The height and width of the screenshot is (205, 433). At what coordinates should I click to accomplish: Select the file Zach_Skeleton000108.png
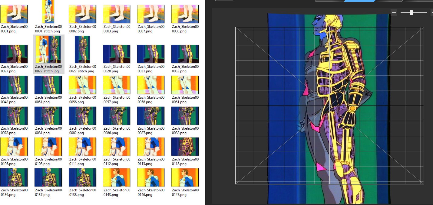(x=48, y=152)
